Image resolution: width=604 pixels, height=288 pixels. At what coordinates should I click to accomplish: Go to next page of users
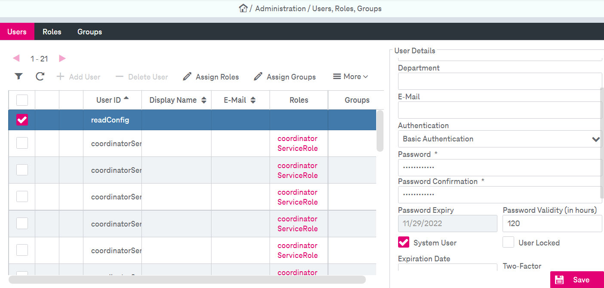[62, 58]
